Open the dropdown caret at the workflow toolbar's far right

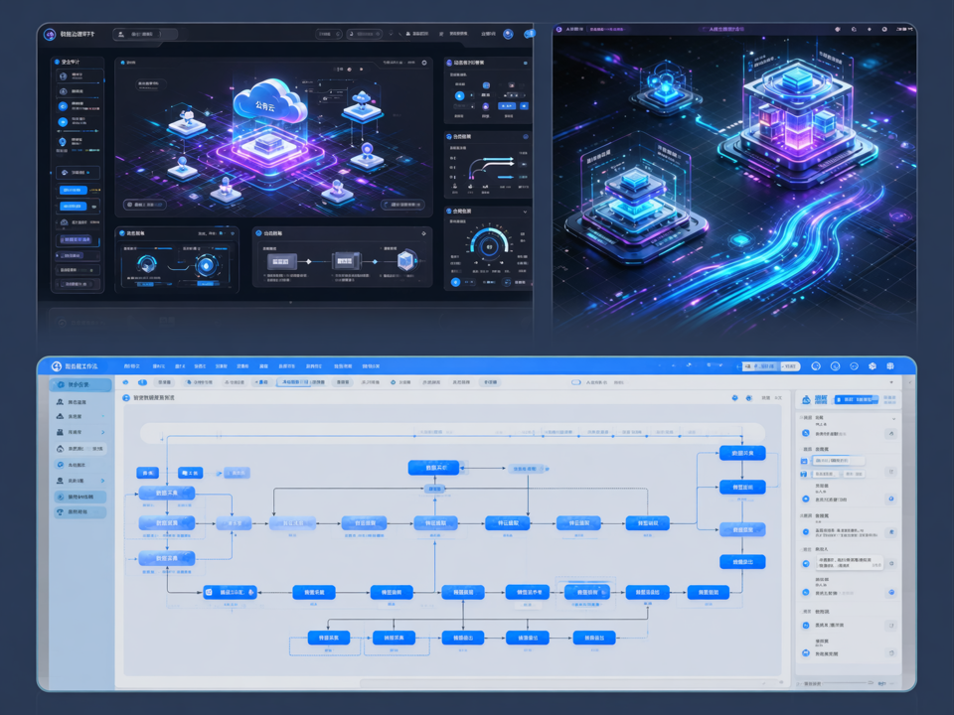point(891,382)
